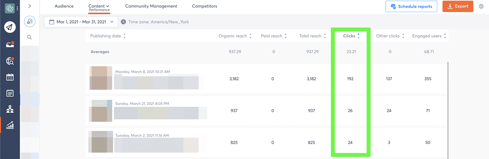Click the orange Export button

click(x=458, y=6)
